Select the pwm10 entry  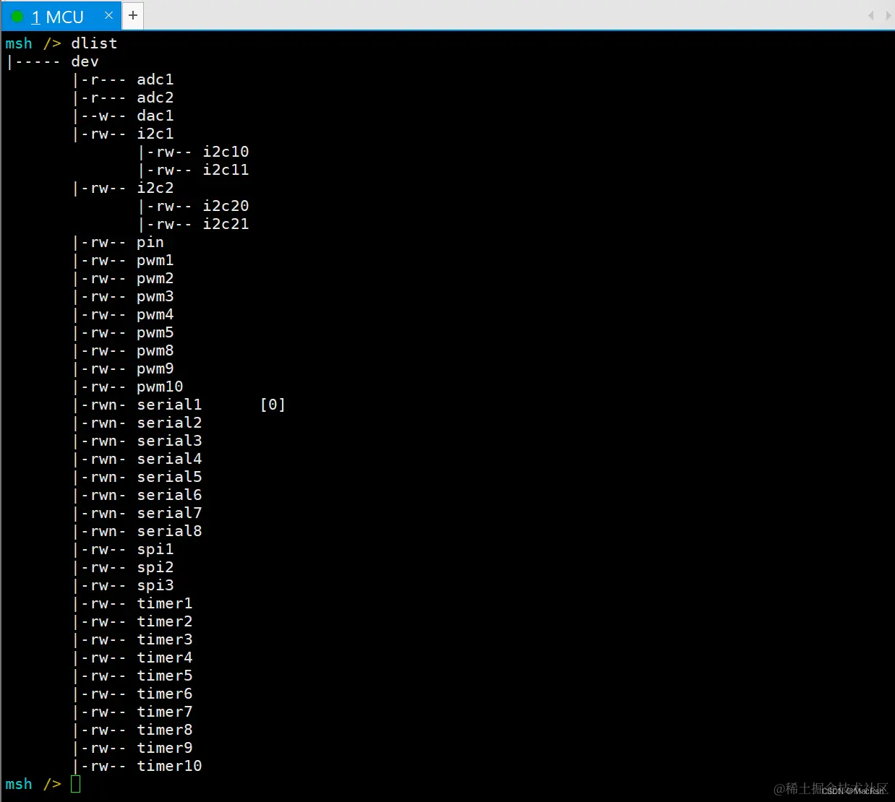click(160, 387)
